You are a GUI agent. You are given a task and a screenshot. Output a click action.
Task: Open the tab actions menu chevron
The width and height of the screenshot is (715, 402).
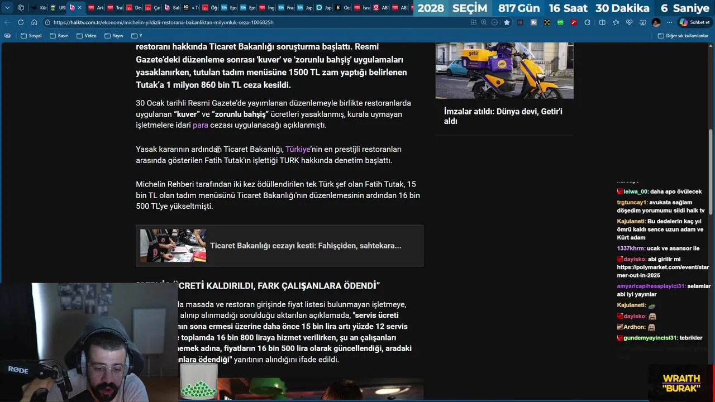tap(7, 8)
